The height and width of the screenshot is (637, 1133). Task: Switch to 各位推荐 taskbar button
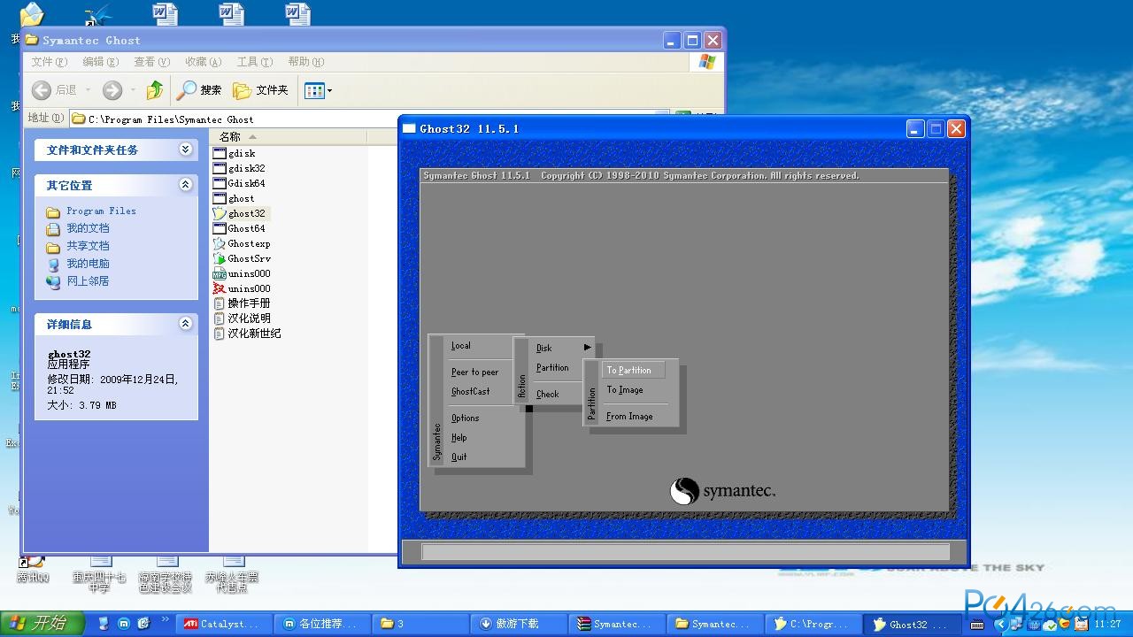coord(321,624)
